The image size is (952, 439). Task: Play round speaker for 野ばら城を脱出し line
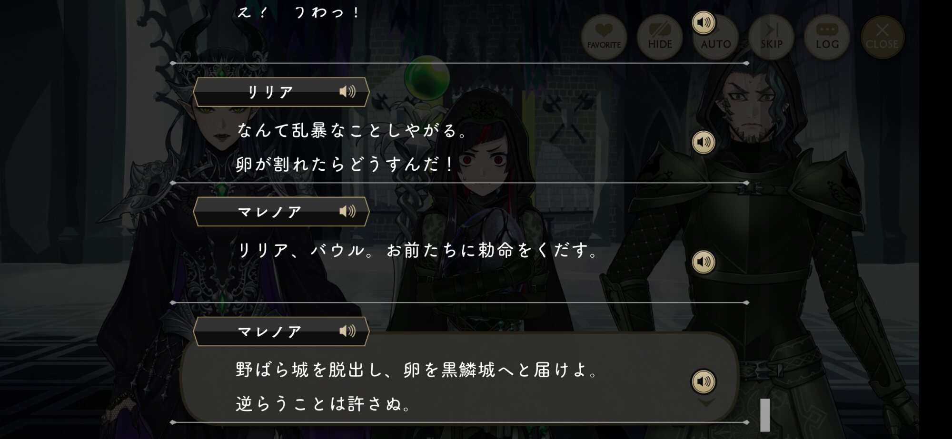click(704, 381)
